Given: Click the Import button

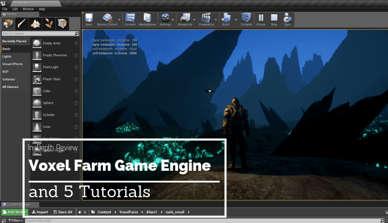Looking at the screenshot, I should (x=40, y=212).
